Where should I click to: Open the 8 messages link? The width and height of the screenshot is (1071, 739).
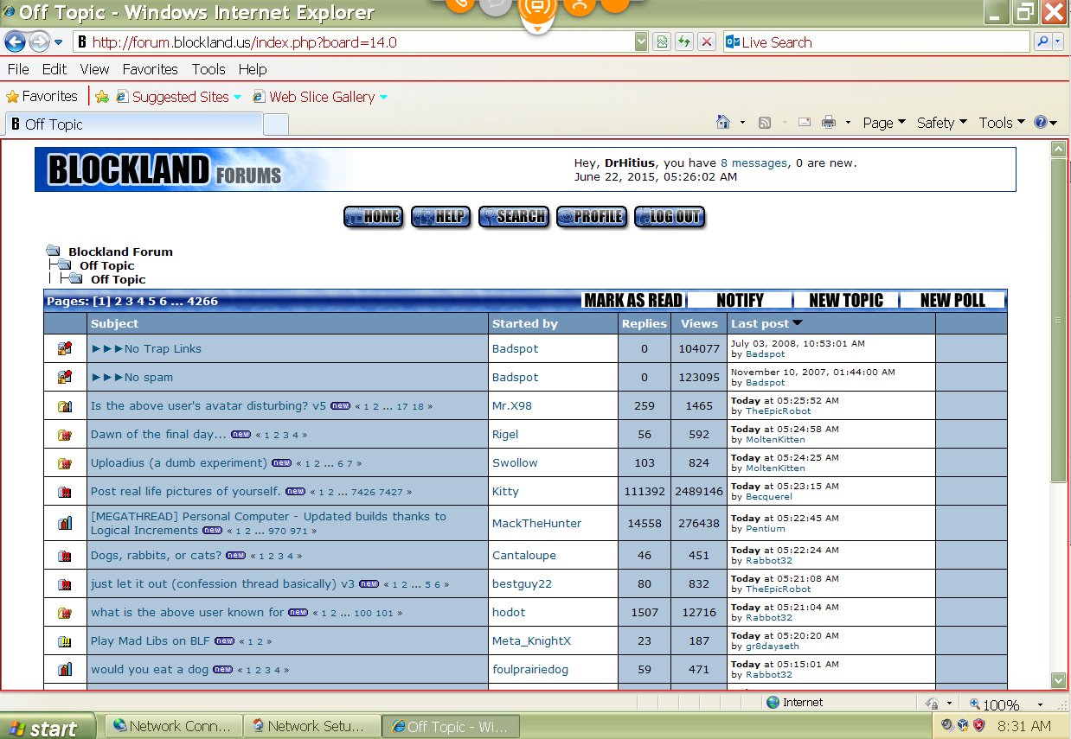(x=754, y=162)
